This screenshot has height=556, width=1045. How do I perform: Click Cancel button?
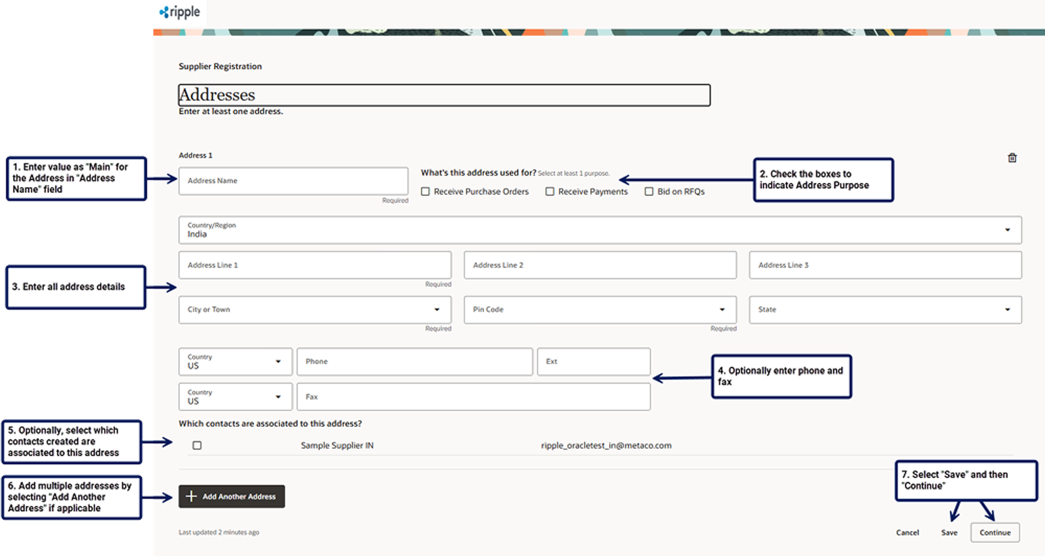(907, 533)
